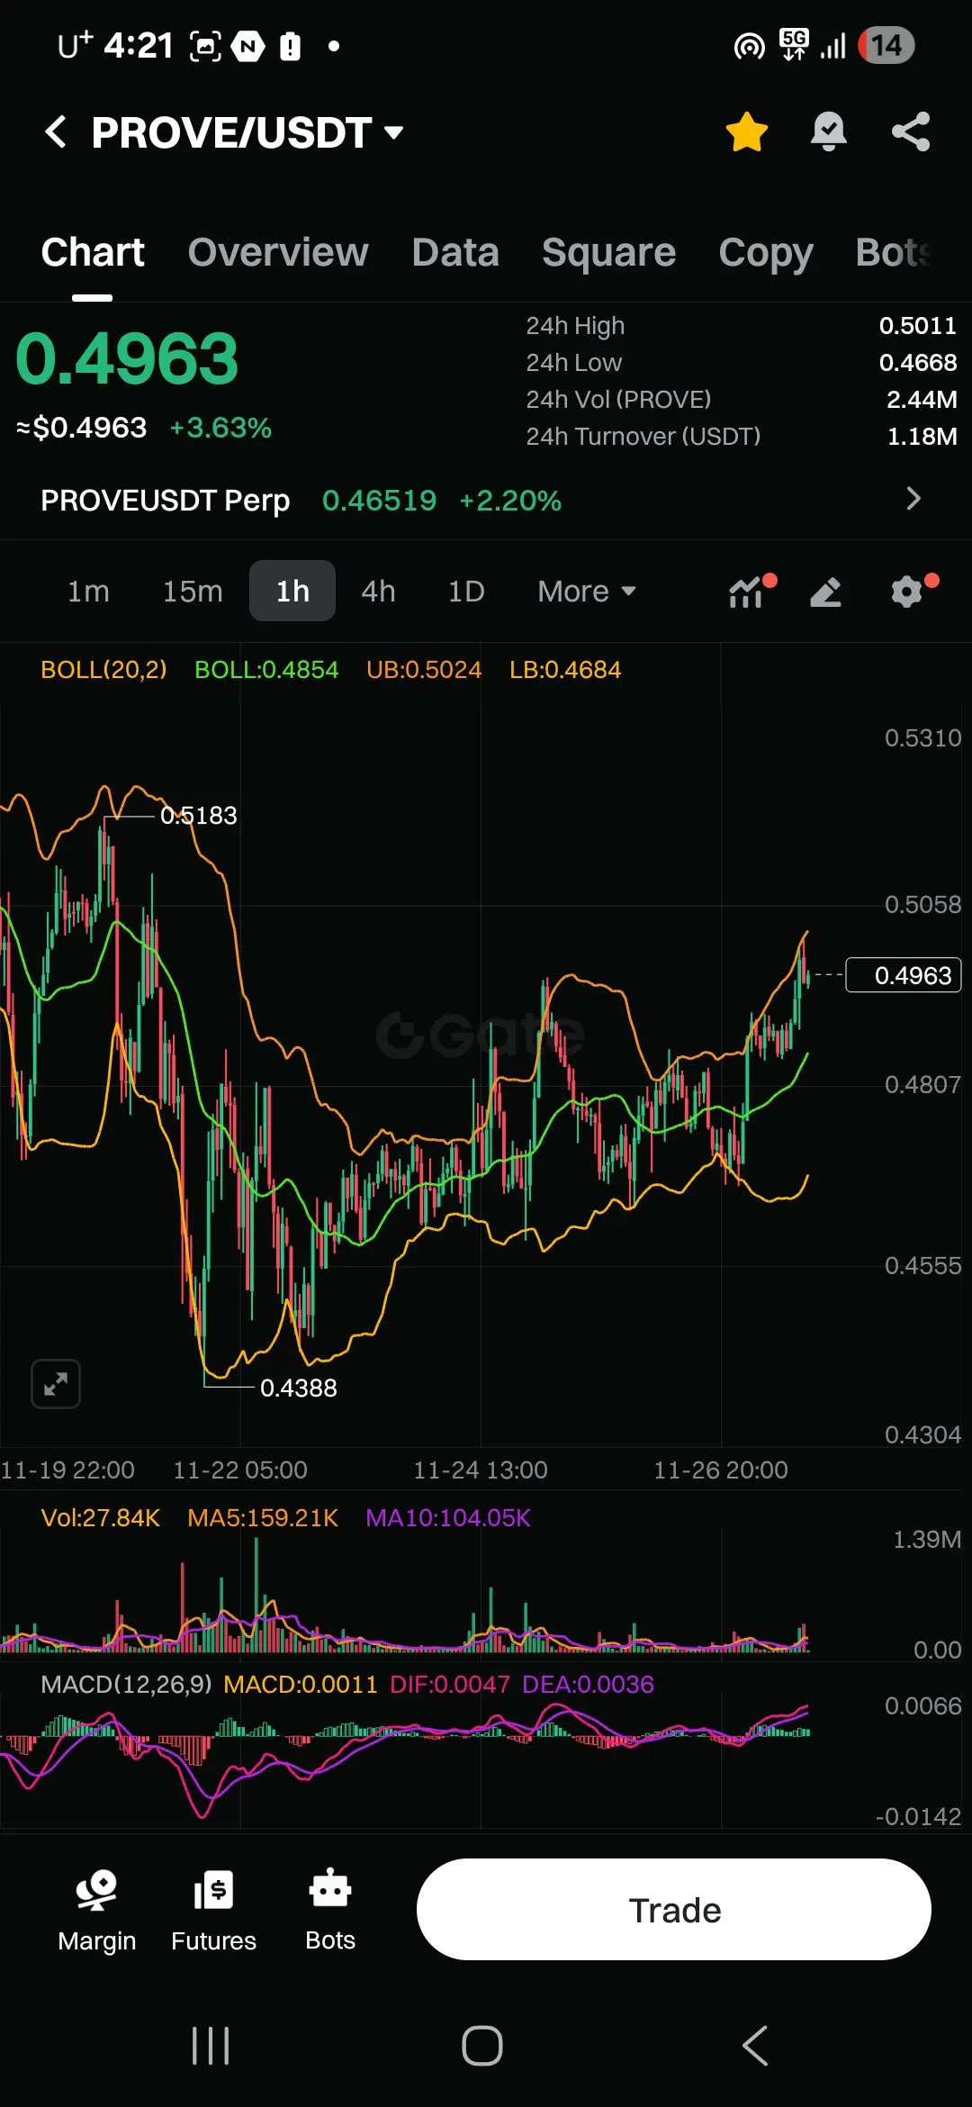
Task: Tap the UB:0.5024 upper band value
Action: [x=424, y=670]
